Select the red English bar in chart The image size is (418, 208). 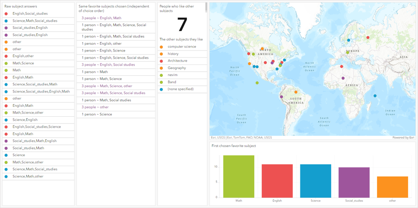277,181
